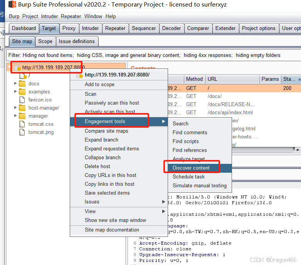This screenshot has width=301, height=265.
Task: Choose Add to scope in context menu
Action: click(x=119, y=85)
